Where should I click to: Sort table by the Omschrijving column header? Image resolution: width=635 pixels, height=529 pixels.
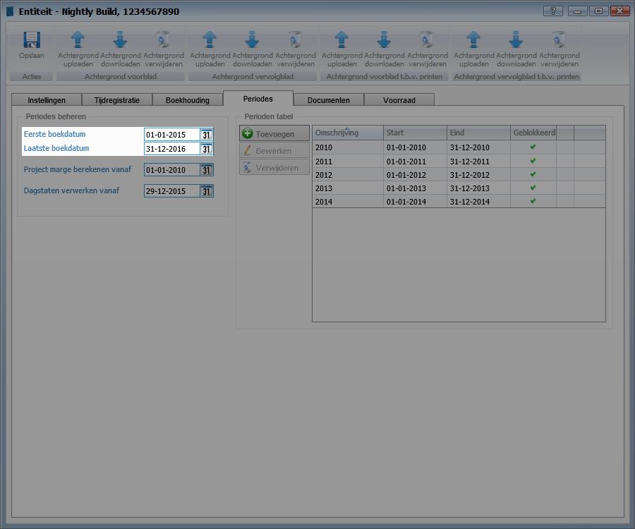[x=347, y=133]
